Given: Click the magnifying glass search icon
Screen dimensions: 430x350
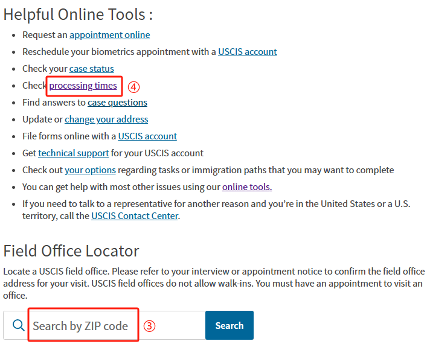Looking at the screenshot, I should [x=19, y=325].
